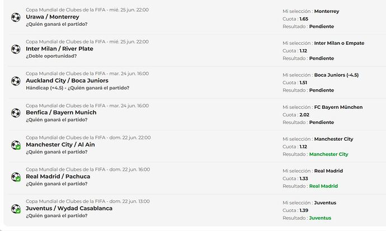
Task: Click the checked ball icon beside Juventus / Wydad Casablanca
Action: point(16,209)
